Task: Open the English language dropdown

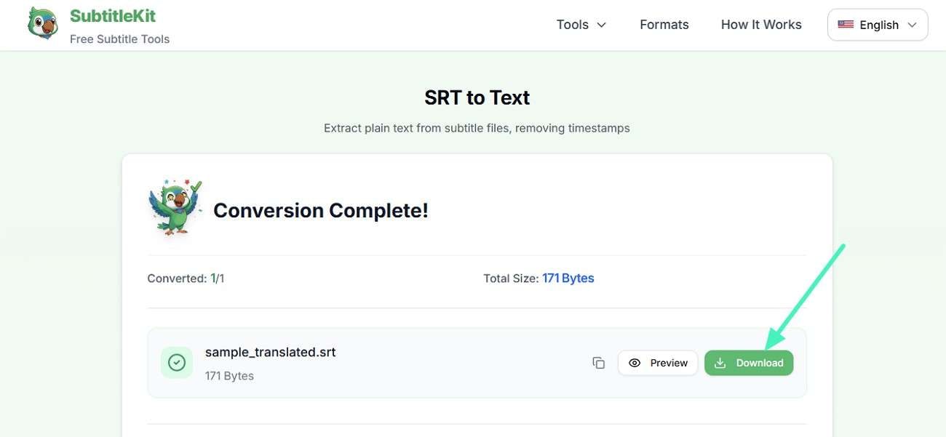Action: pyautogui.click(x=878, y=25)
